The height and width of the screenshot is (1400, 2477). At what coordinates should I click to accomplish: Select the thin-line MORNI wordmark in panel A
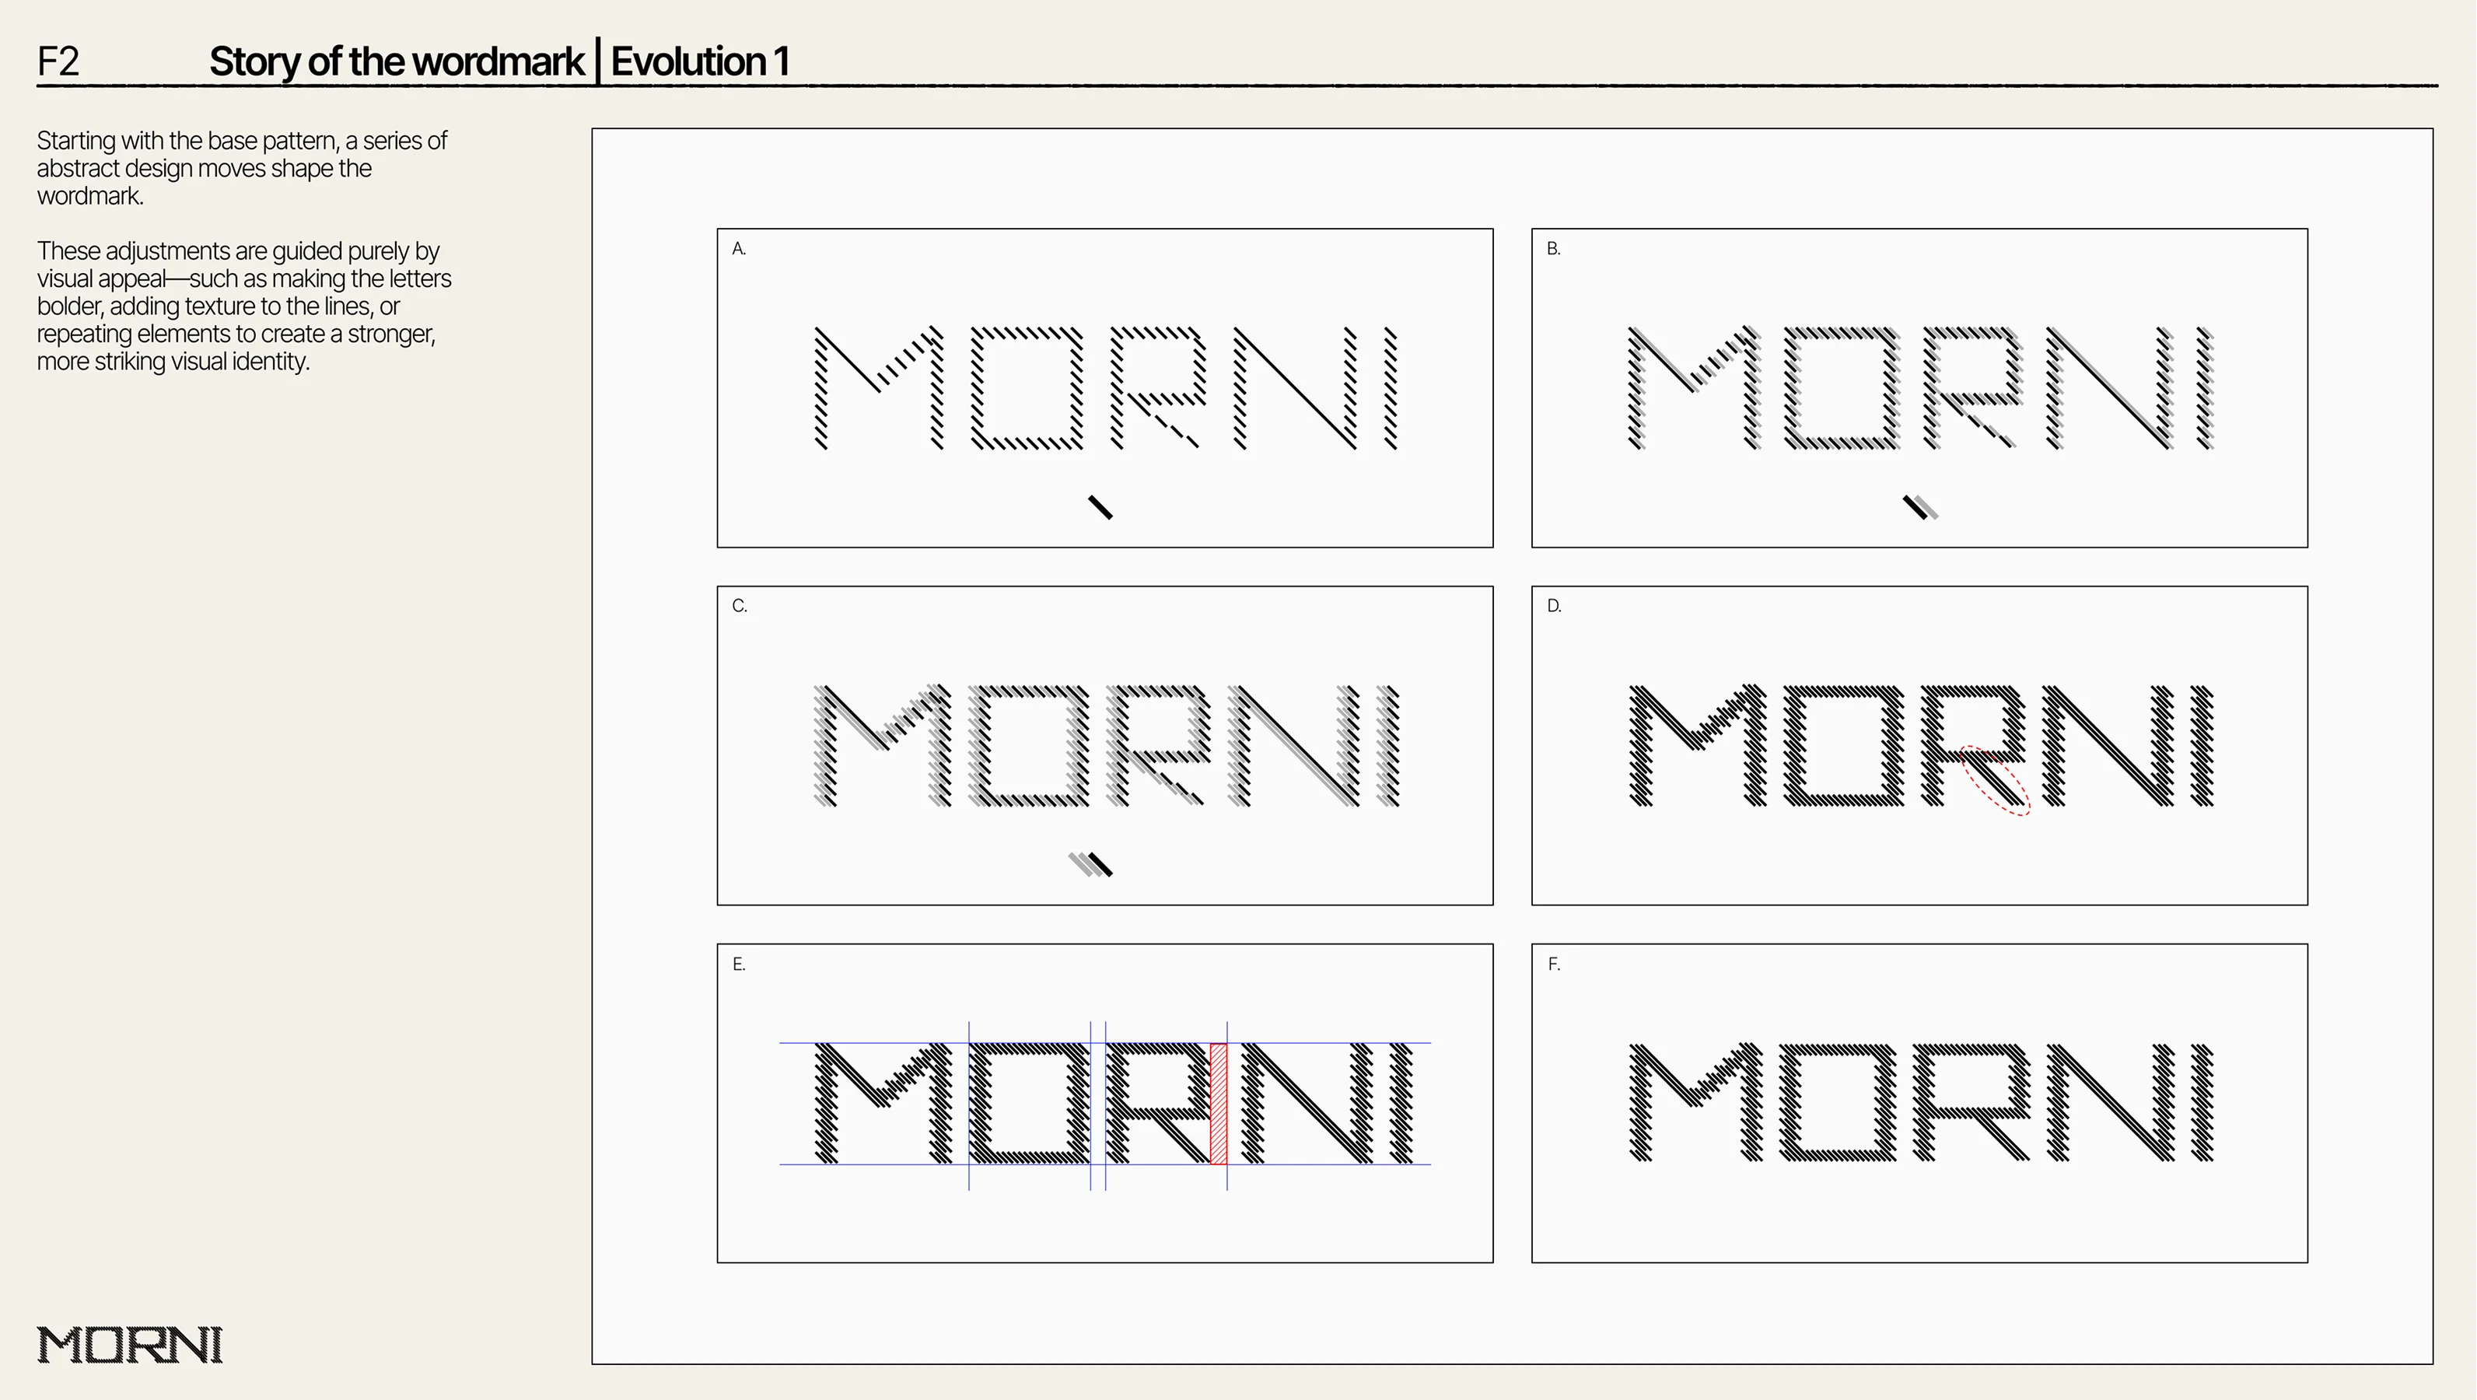1105,387
